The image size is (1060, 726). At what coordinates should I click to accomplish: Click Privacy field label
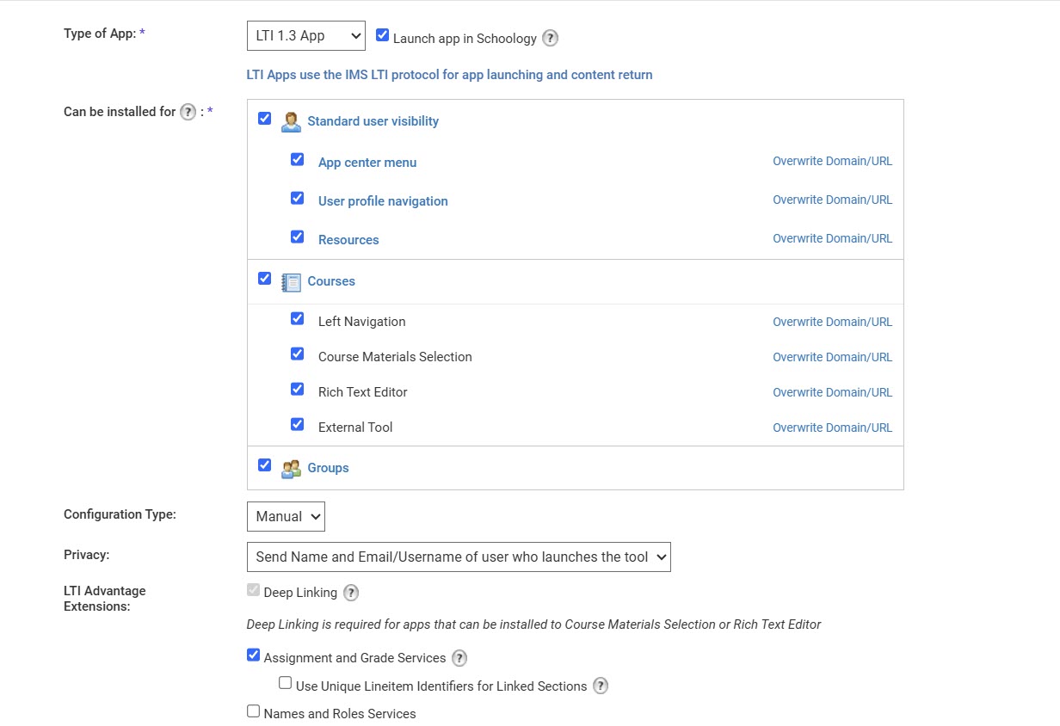[86, 555]
